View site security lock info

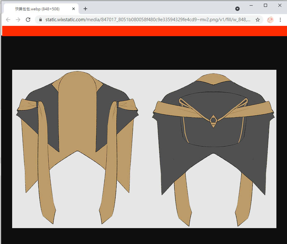click(x=41, y=20)
